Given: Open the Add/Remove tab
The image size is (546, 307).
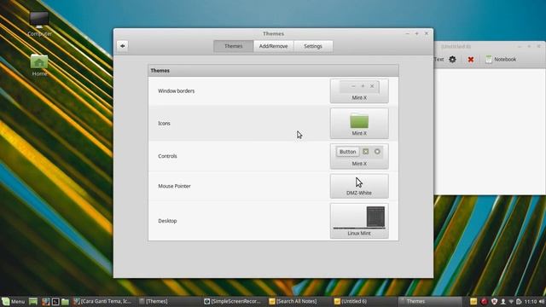Looking at the screenshot, I should [x=273, y=46].
